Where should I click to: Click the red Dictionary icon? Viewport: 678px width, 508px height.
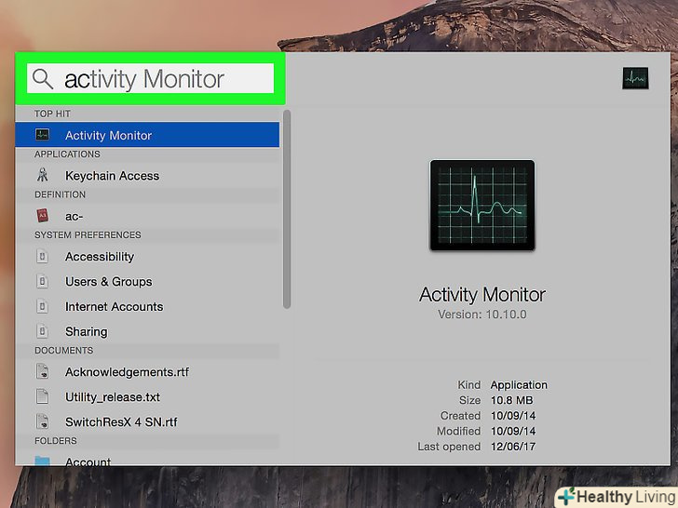(43, 215)
